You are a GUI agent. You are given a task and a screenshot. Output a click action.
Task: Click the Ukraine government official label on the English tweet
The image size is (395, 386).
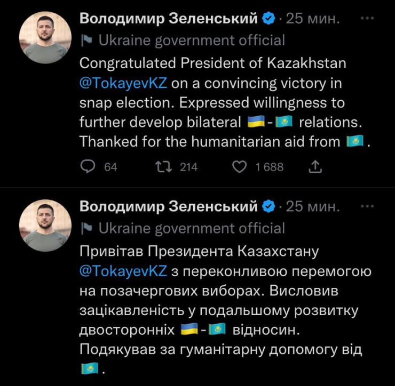tap(192, 41)
